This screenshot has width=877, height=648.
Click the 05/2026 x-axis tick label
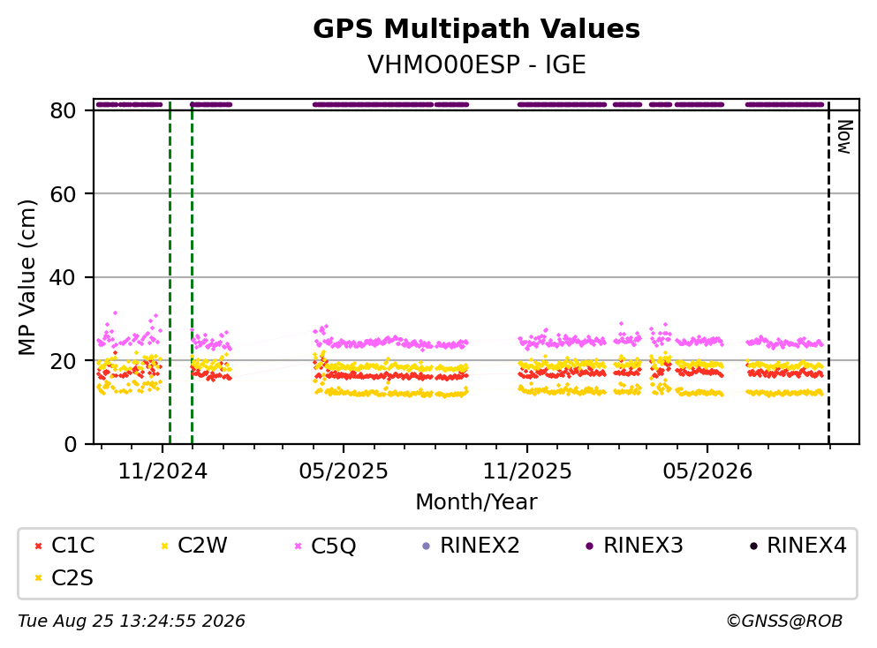(707, 471)
